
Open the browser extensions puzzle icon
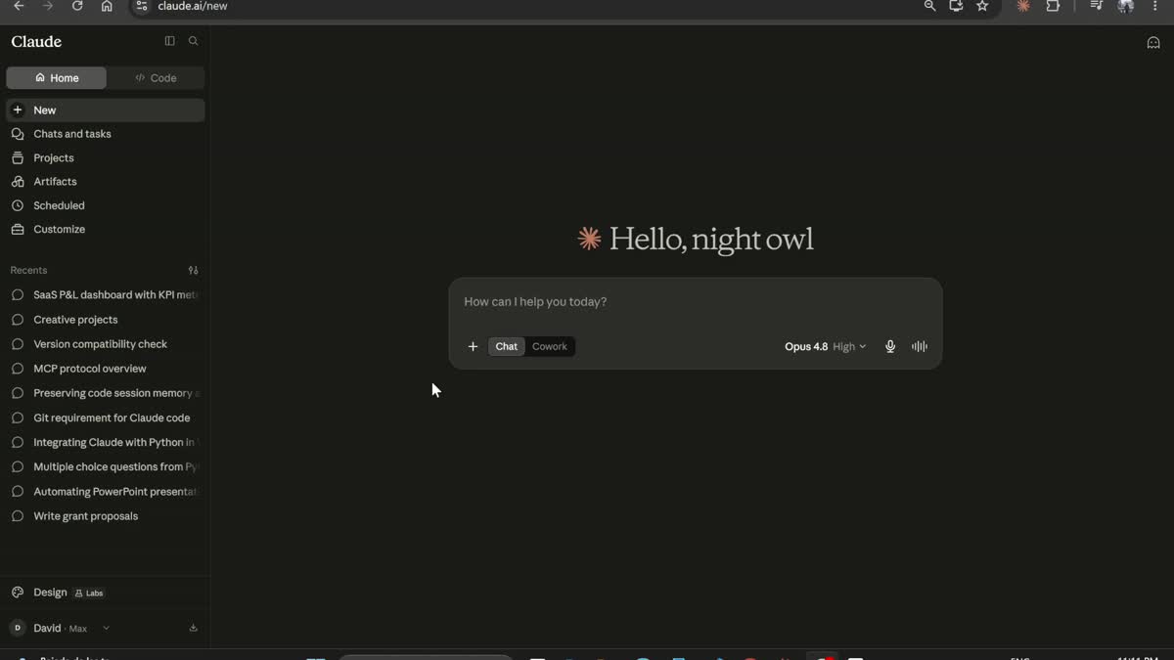point(1053,6)
